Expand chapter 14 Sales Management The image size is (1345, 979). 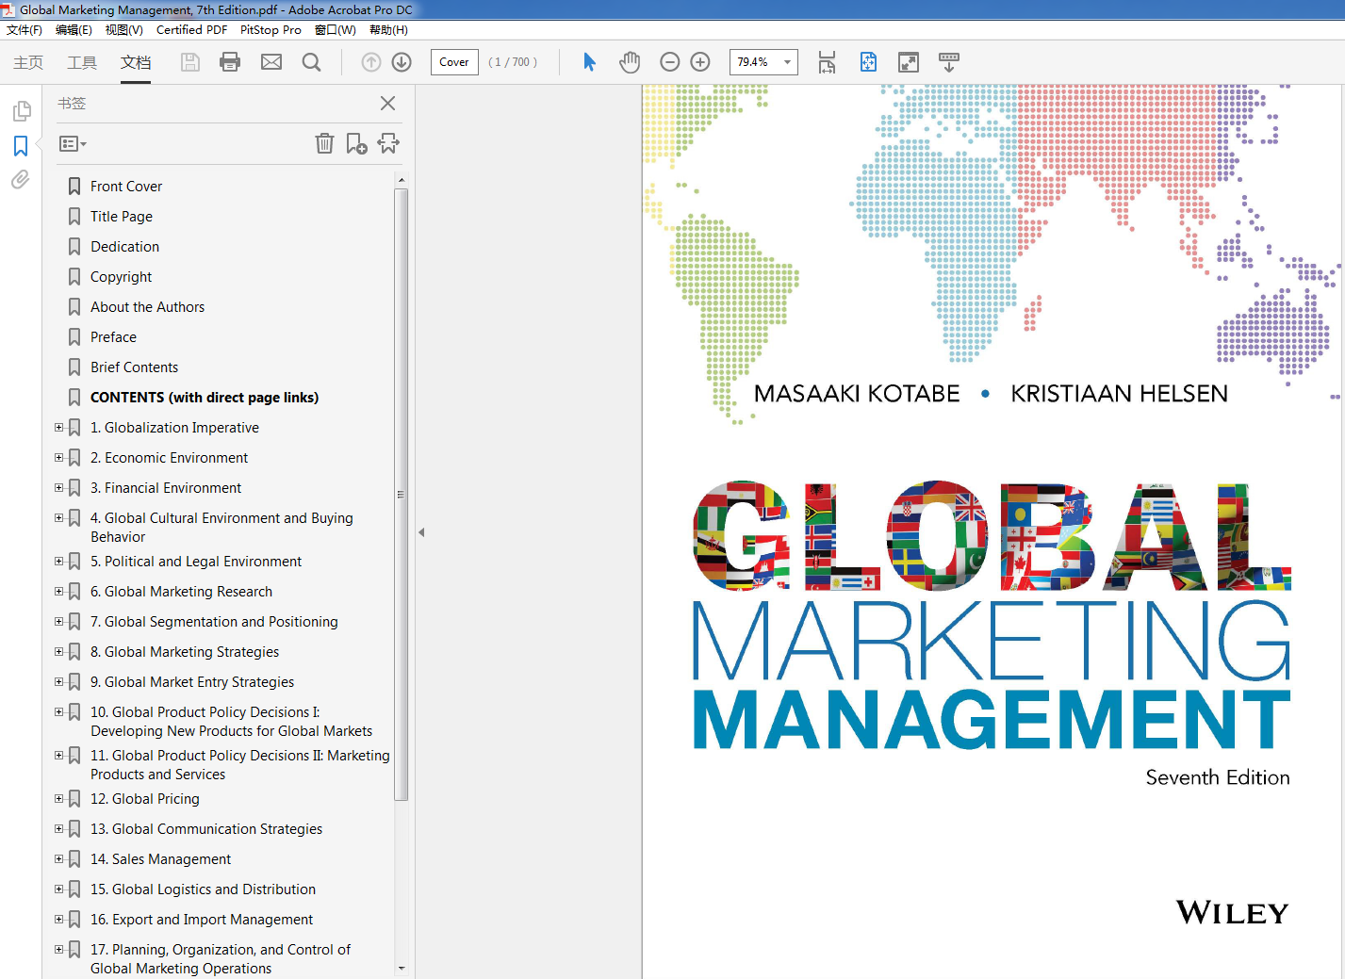pyautogui.click(x=58, y=859)
